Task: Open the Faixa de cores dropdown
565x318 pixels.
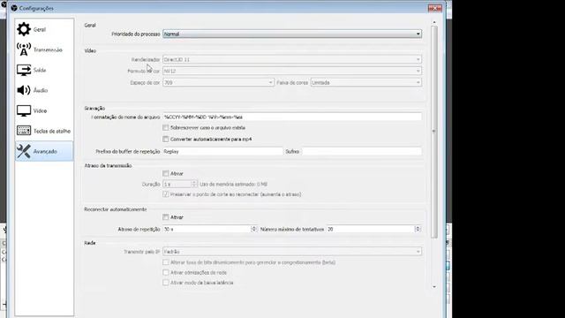Action: pos(366,82)
